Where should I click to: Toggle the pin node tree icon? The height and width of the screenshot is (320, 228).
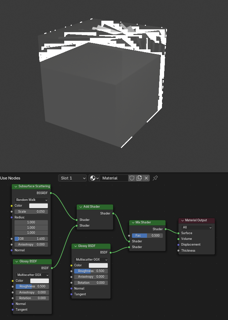tap(155, 178)
